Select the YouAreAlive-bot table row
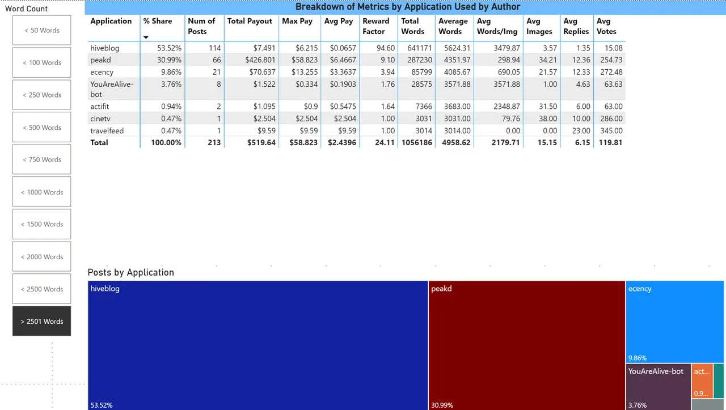 point(357,89)
